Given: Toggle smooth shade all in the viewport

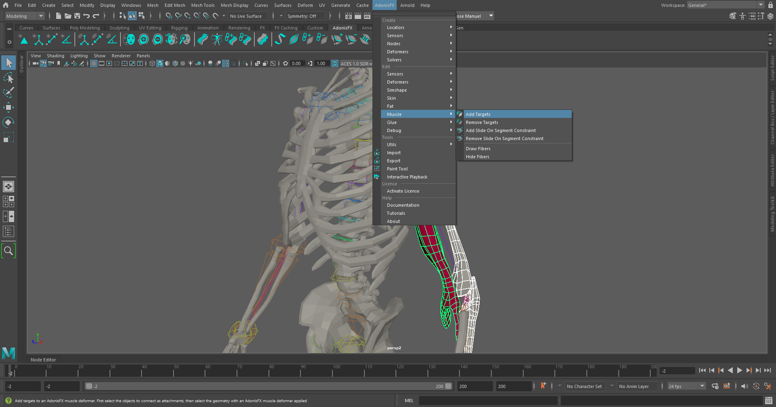Looking at the screenshot, I should click(x=160, y=63).
